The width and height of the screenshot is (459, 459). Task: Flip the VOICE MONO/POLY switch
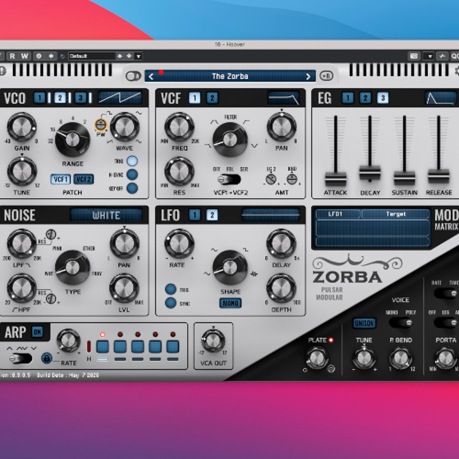coord(401,323)
